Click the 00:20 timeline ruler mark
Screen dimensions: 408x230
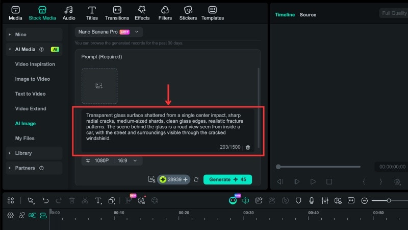click(184, 213)
